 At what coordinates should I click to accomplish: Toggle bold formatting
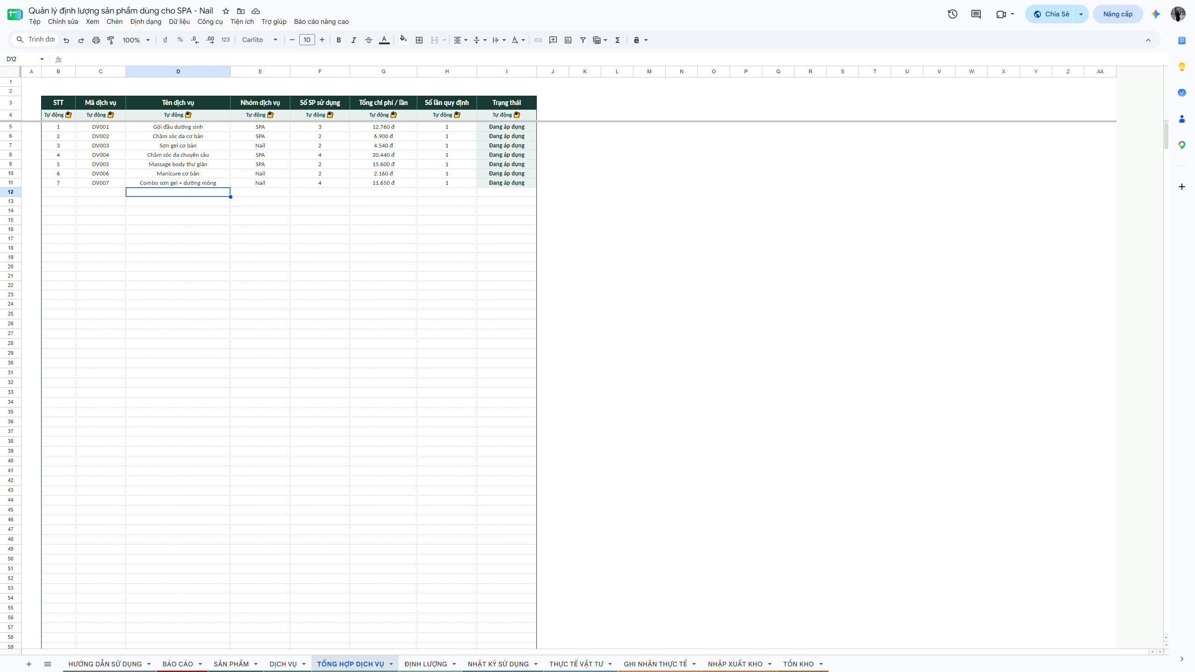[x=339, y=40]
